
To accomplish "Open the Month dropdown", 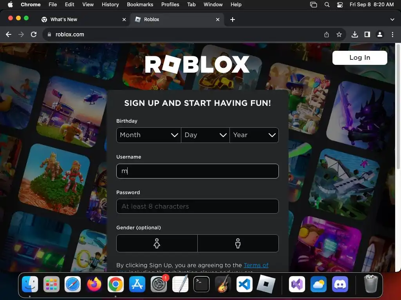I will coord(148,135).
